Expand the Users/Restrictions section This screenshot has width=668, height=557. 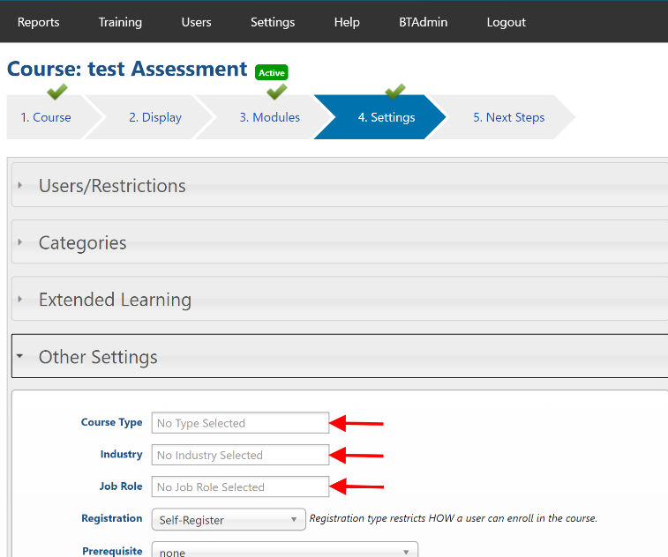tap(340, 185)
